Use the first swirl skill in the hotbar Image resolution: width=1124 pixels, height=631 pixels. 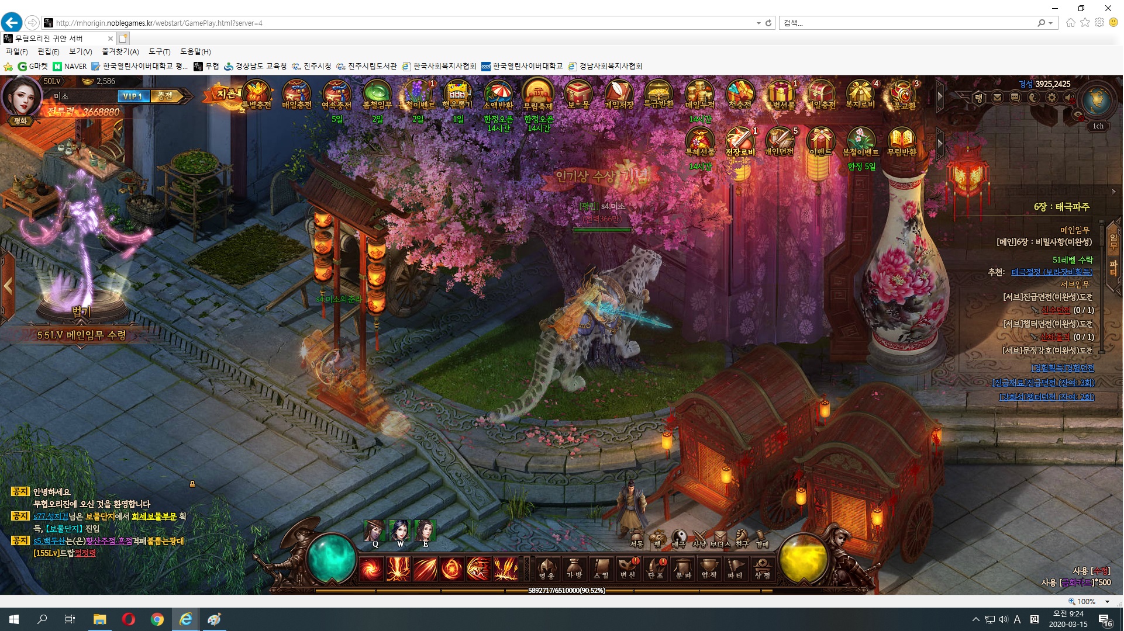pos(371,568)
